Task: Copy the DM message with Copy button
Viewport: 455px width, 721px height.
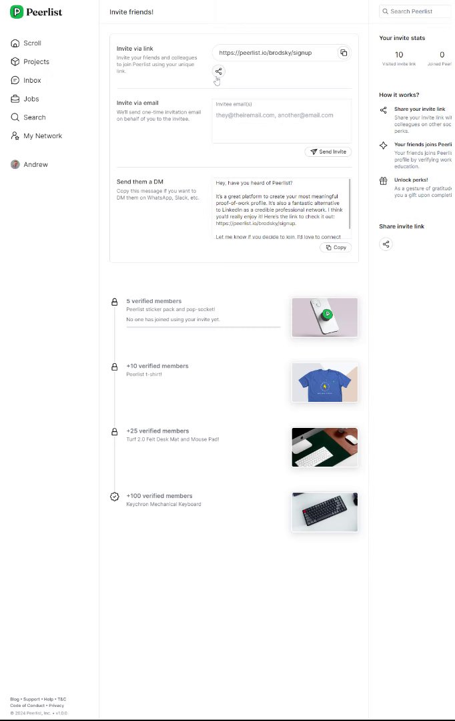Action: [x=336, y=248]
